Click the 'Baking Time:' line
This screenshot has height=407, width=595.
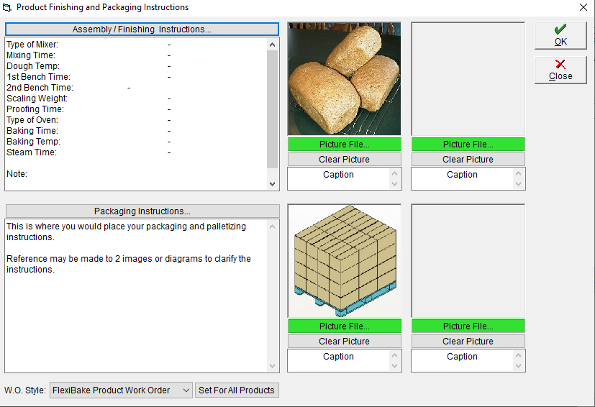click(x=32, y=131)
